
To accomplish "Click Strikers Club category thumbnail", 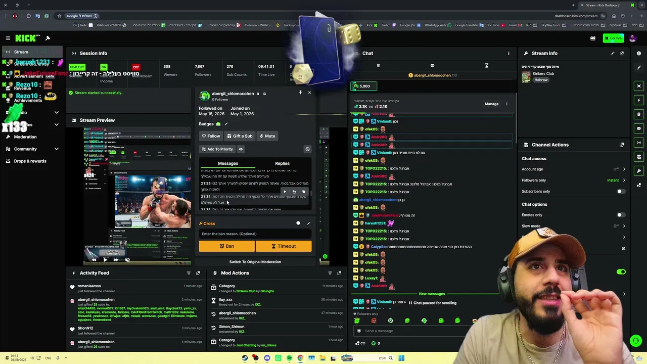I will (x=526, y=77).
